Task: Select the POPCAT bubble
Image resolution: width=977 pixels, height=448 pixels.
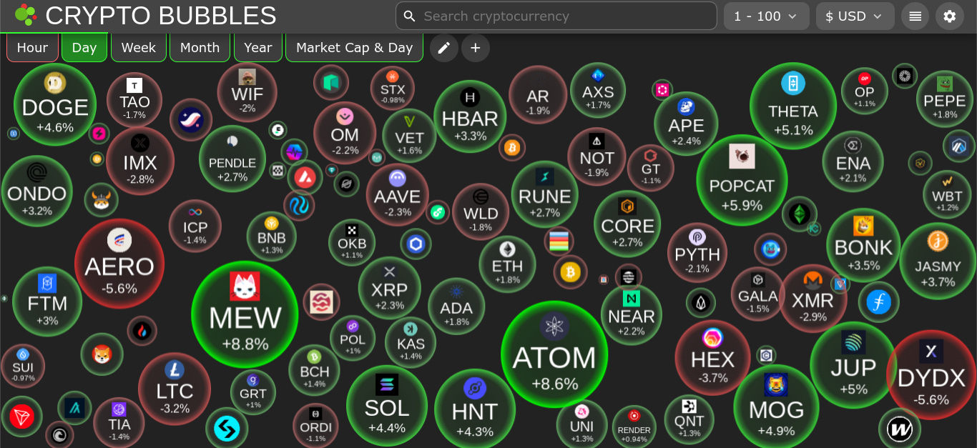Action: (x=742, y=180)
